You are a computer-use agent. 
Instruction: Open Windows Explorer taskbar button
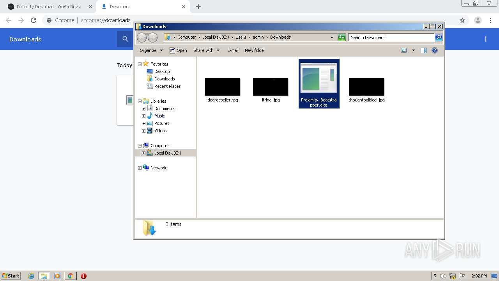pyautogui.click(x=44, y=276)
